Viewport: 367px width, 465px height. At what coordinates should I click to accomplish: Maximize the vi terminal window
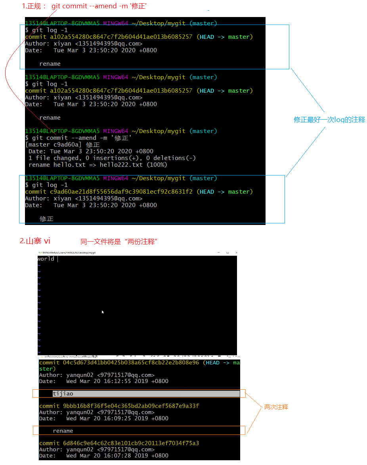point(227,252)
